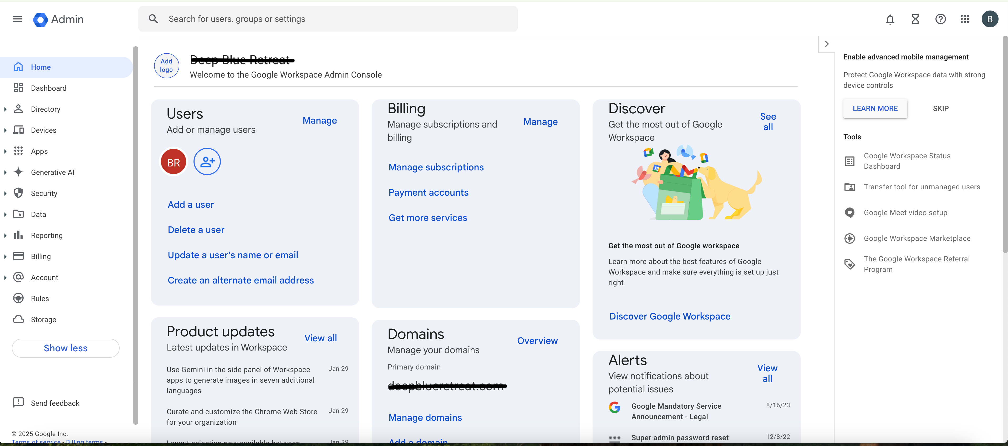Click the Dashboard sidebar icon
The image size is (1008, 446).
coord(18,88)
